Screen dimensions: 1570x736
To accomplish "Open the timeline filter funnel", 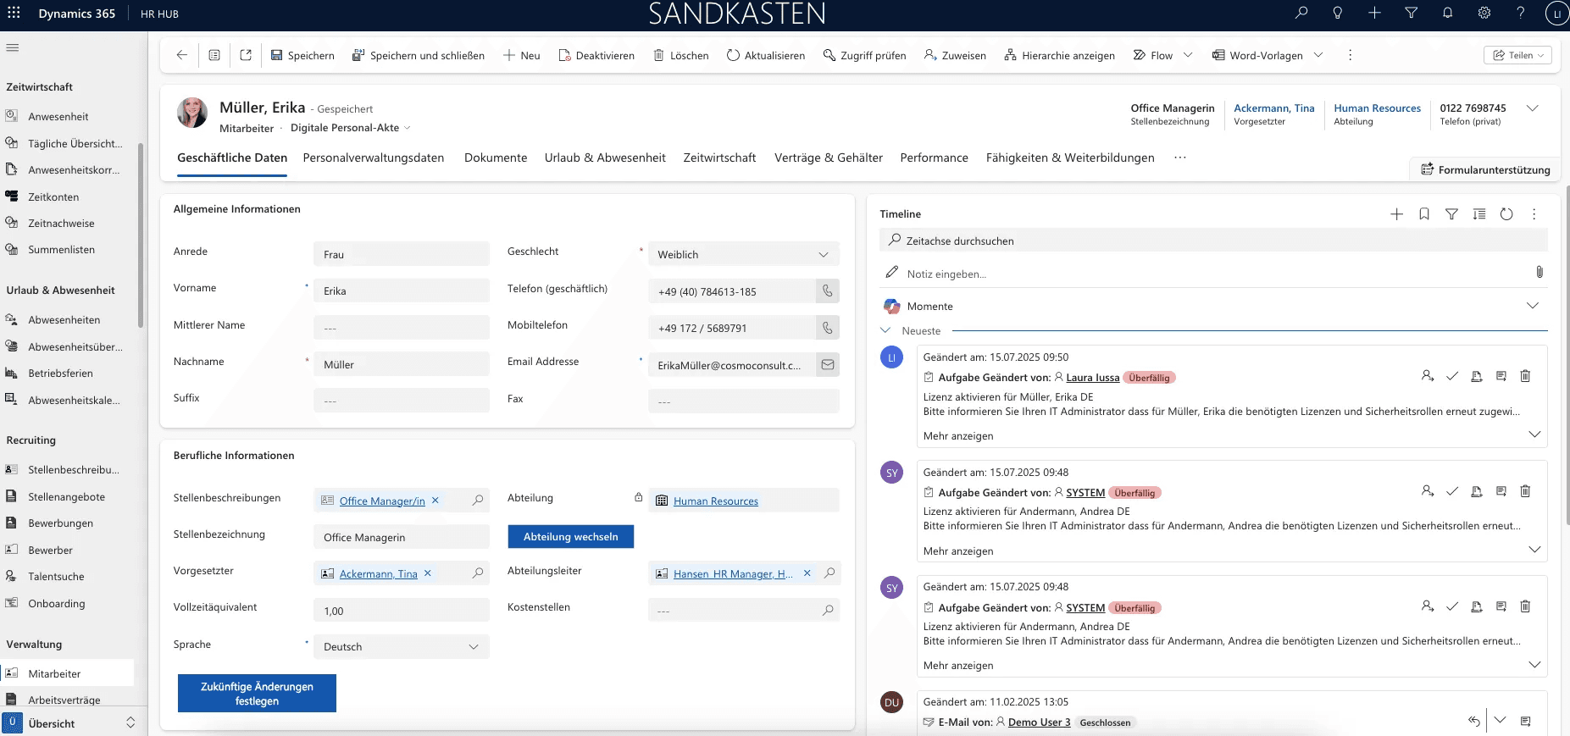I will coord(1451,214).
